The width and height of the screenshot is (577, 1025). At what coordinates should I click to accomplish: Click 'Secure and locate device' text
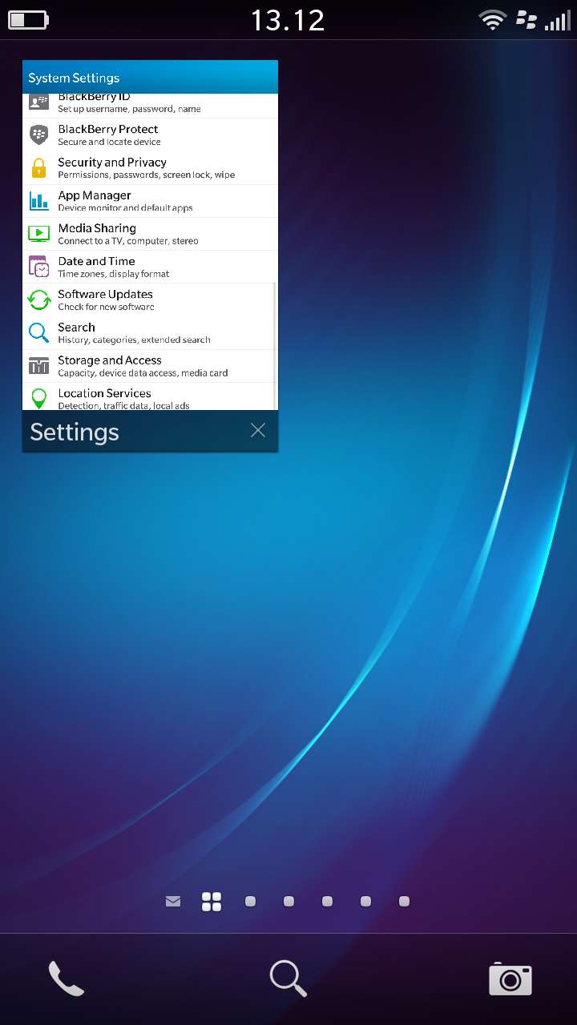point(109,143)
